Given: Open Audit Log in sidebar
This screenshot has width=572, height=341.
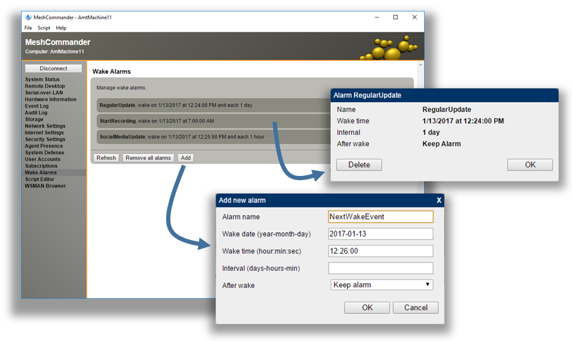Looking at the screenshot, I should [36, 112].
